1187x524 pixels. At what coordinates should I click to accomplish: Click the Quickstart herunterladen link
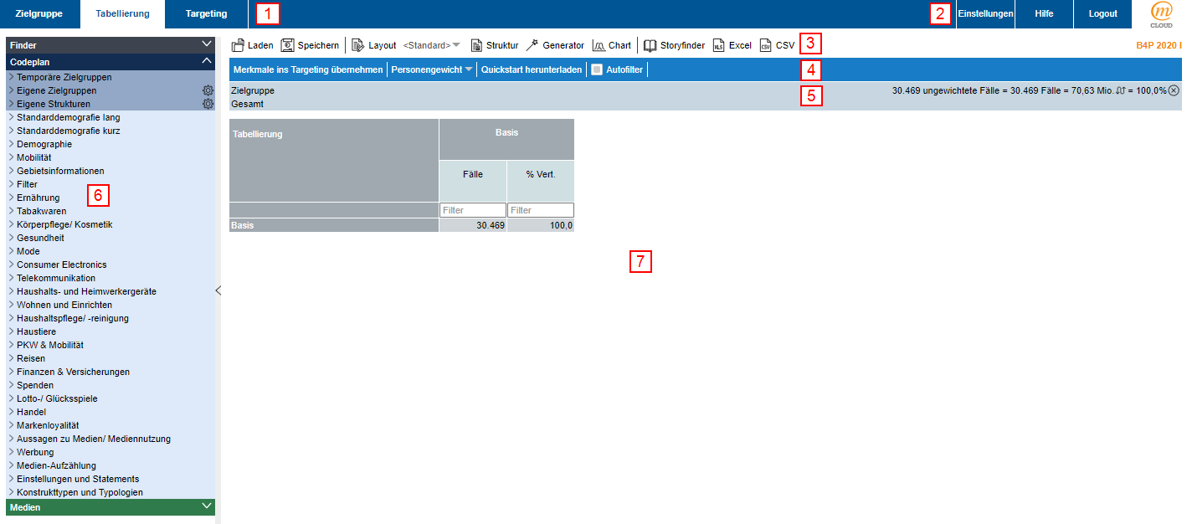[531, 69]
